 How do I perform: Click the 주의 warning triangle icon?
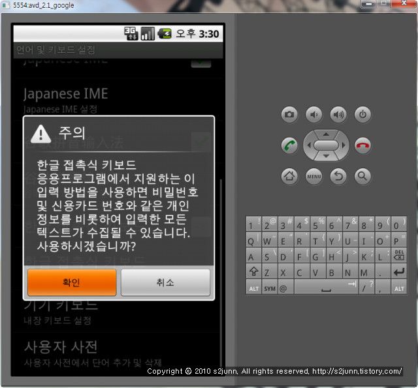pyautogui.click(x=40, y=134)
